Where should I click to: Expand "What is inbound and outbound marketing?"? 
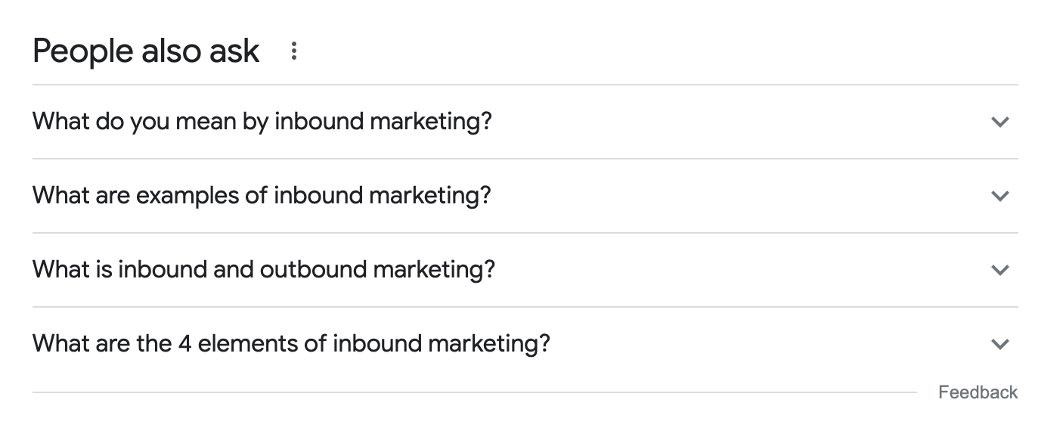point(263,270)
